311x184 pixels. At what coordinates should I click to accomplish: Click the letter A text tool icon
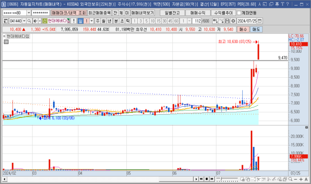306,179
